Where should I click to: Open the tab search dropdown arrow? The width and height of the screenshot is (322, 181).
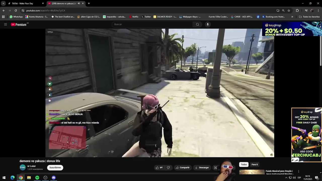tap(3, 4)
